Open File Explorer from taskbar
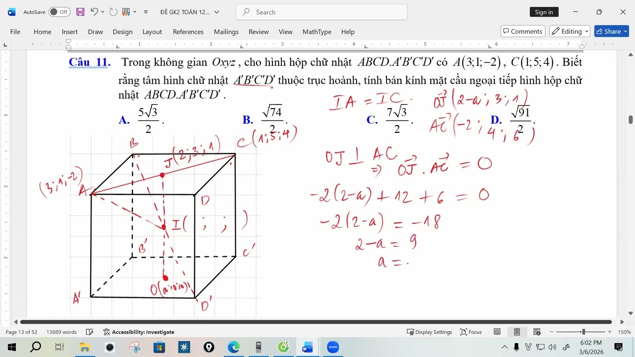635x357 pixels. 84,347
